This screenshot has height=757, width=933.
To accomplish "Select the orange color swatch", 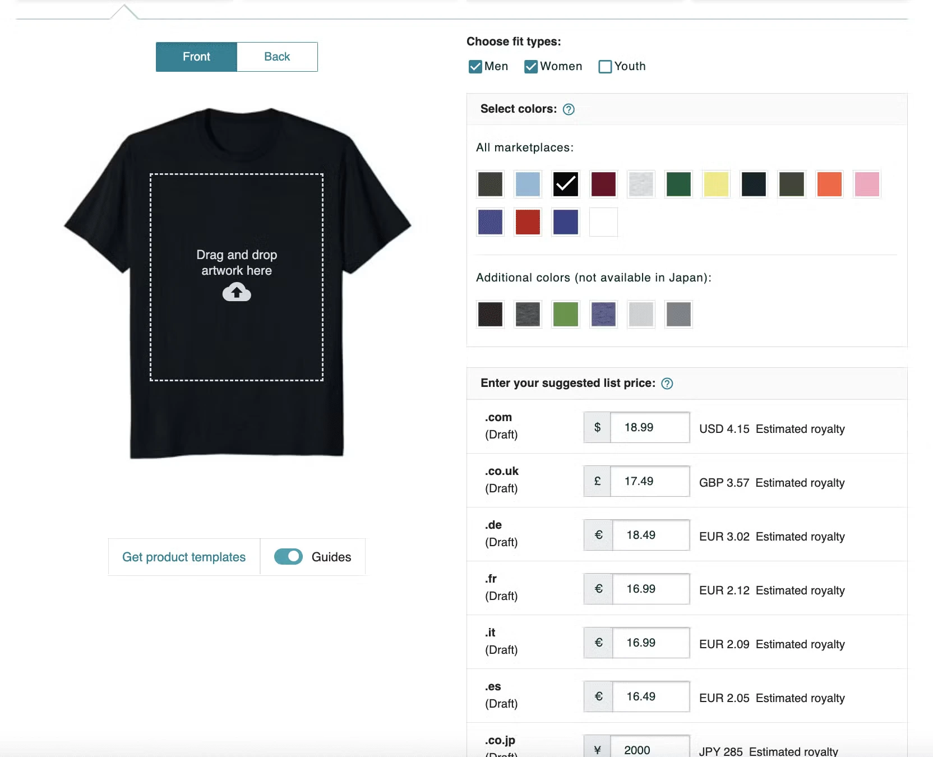I will click(x=829, y=184).
